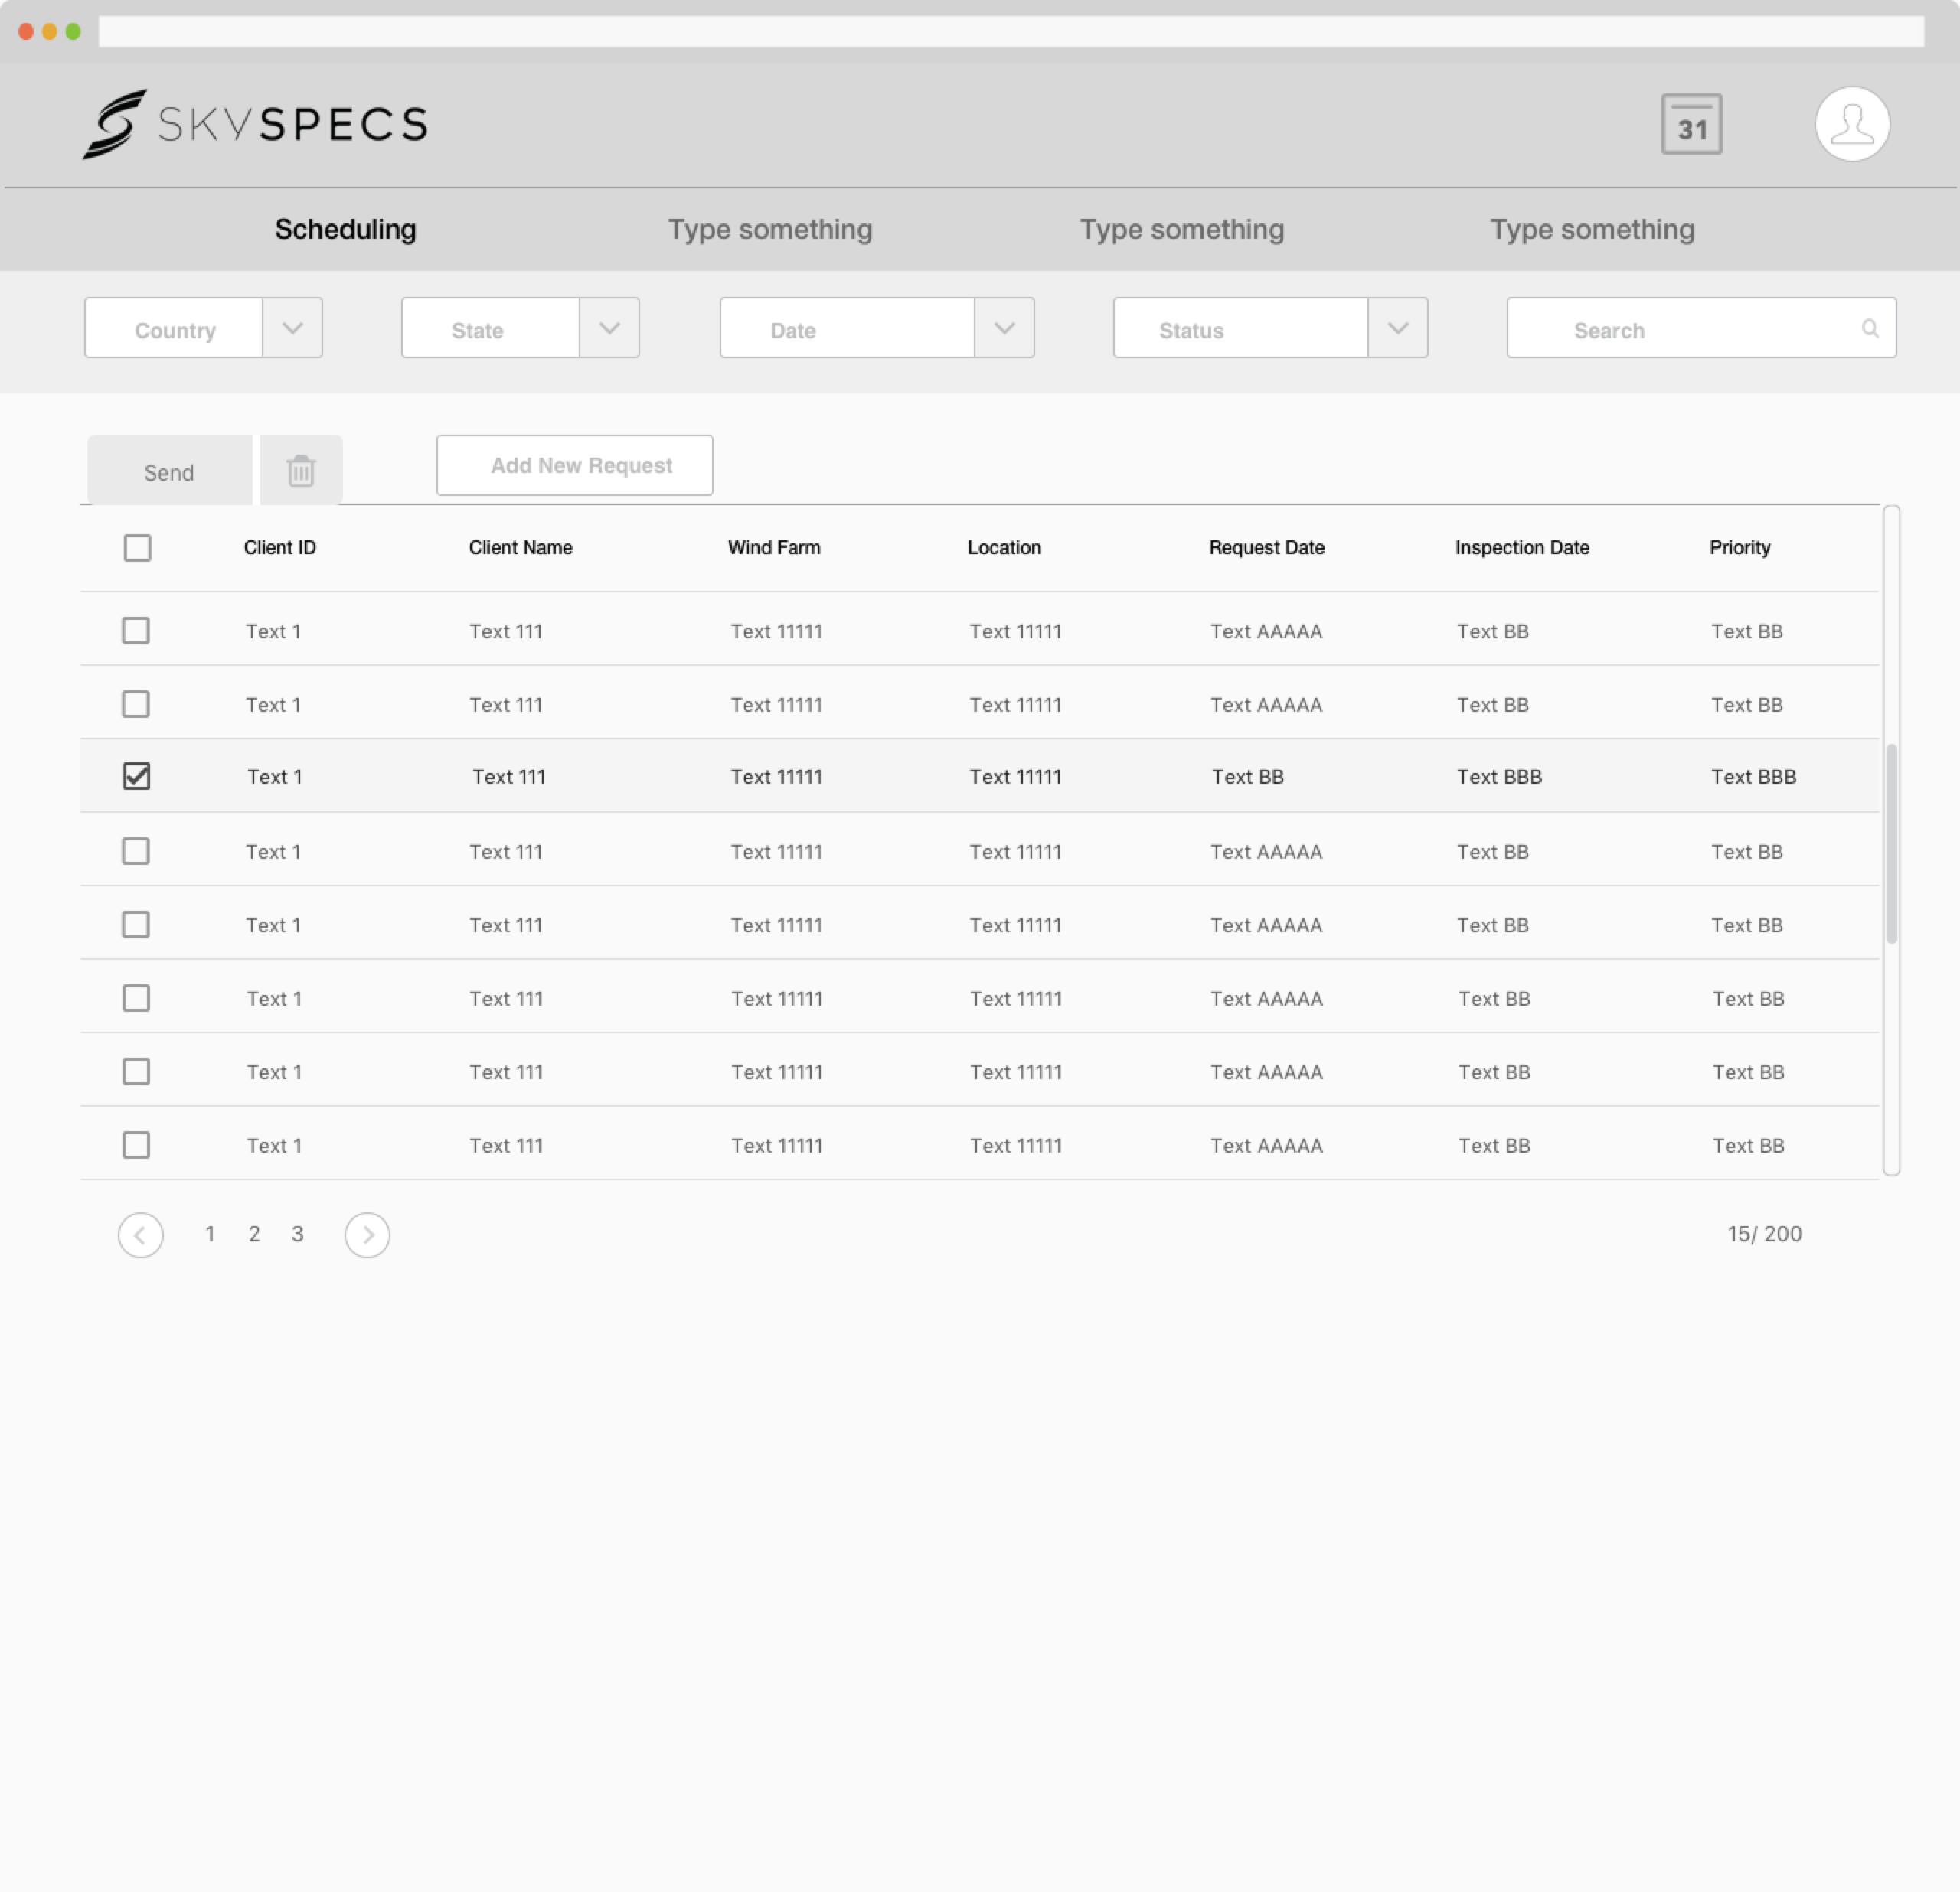Image resolution: width=1960 pixels, height=1892 pixels.
Task: Go to page 1
Action: pyautogui.click(x=210, y=1235)
